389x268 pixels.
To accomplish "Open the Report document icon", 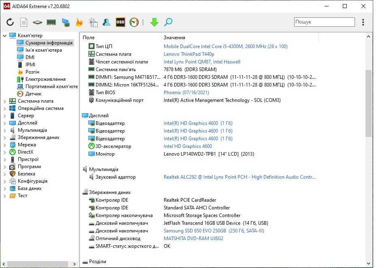I will [x=24, y=22].
